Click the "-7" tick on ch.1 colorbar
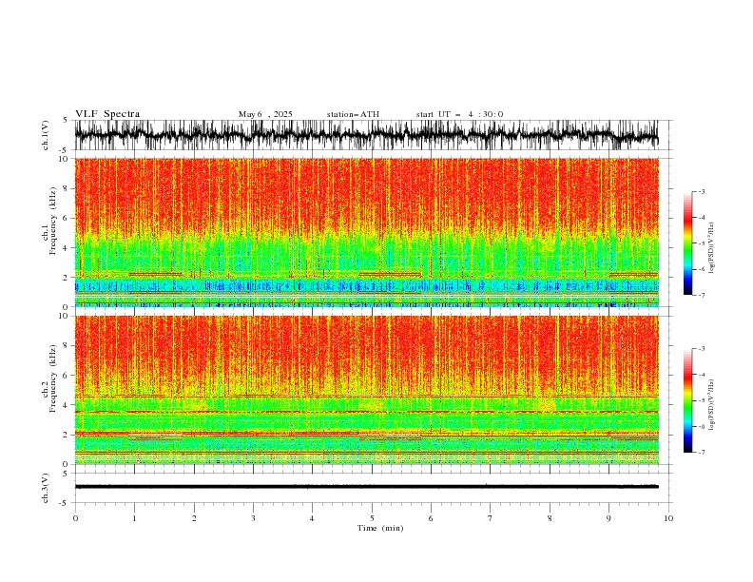 702,295
